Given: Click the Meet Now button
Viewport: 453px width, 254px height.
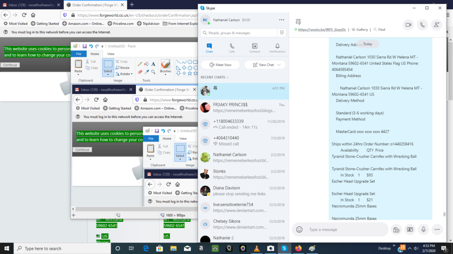Looking at the screenshot, I should tap(220, 65).
